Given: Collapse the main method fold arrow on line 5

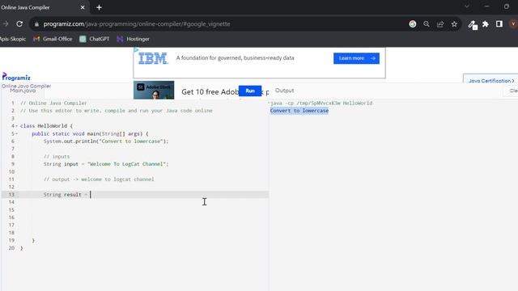Looking at the screenshot, I should click(16, 133).
